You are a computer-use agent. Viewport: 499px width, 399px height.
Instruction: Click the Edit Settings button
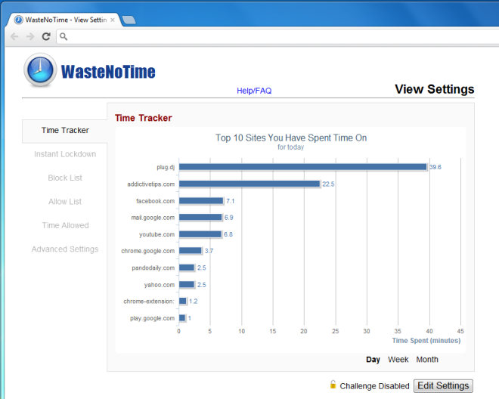(443, 385)
